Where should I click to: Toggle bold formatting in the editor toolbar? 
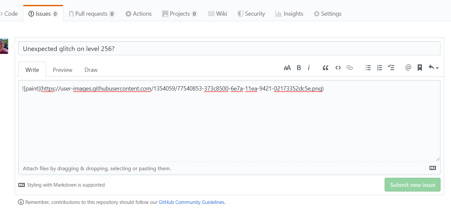299,68
